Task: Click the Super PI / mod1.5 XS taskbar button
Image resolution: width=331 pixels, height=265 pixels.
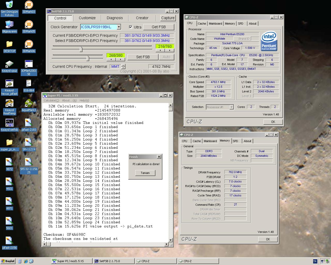Action: click(x=71, y=261)
